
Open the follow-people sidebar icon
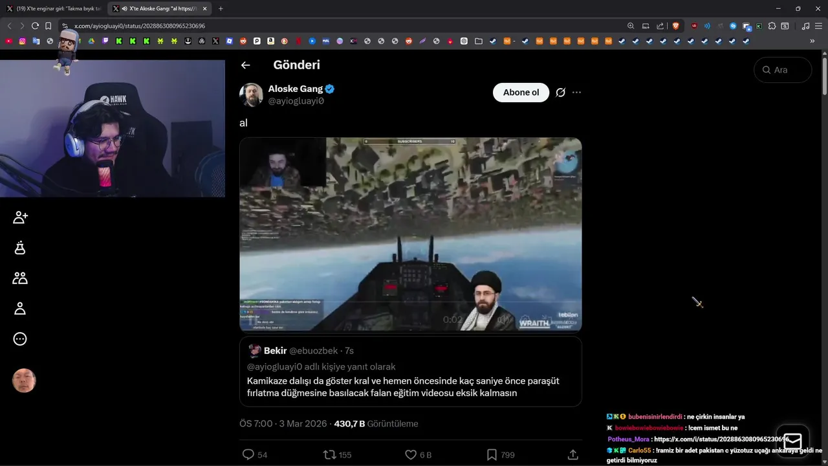point(20,217)
